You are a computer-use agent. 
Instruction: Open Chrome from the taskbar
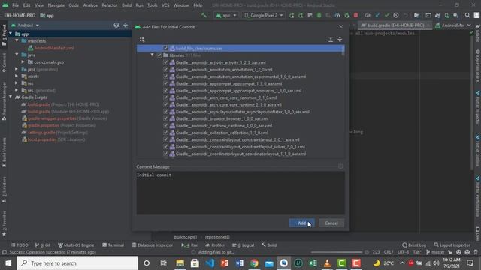tap(254, 263)
